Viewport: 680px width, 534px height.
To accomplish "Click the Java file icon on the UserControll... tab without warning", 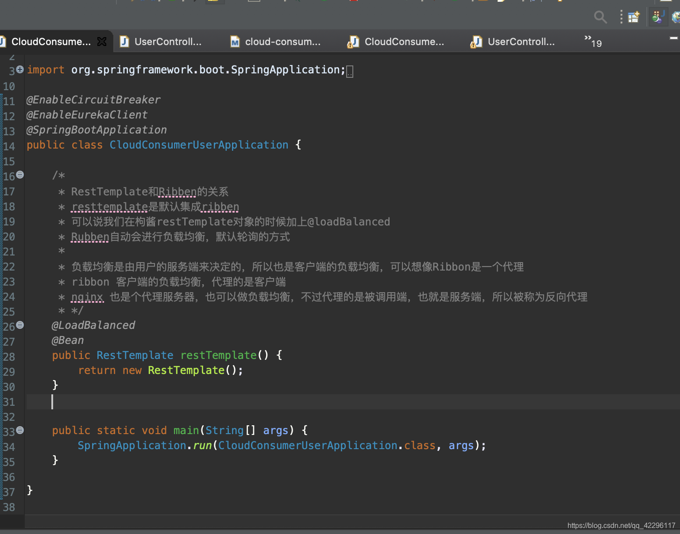I will click(124, 42).
